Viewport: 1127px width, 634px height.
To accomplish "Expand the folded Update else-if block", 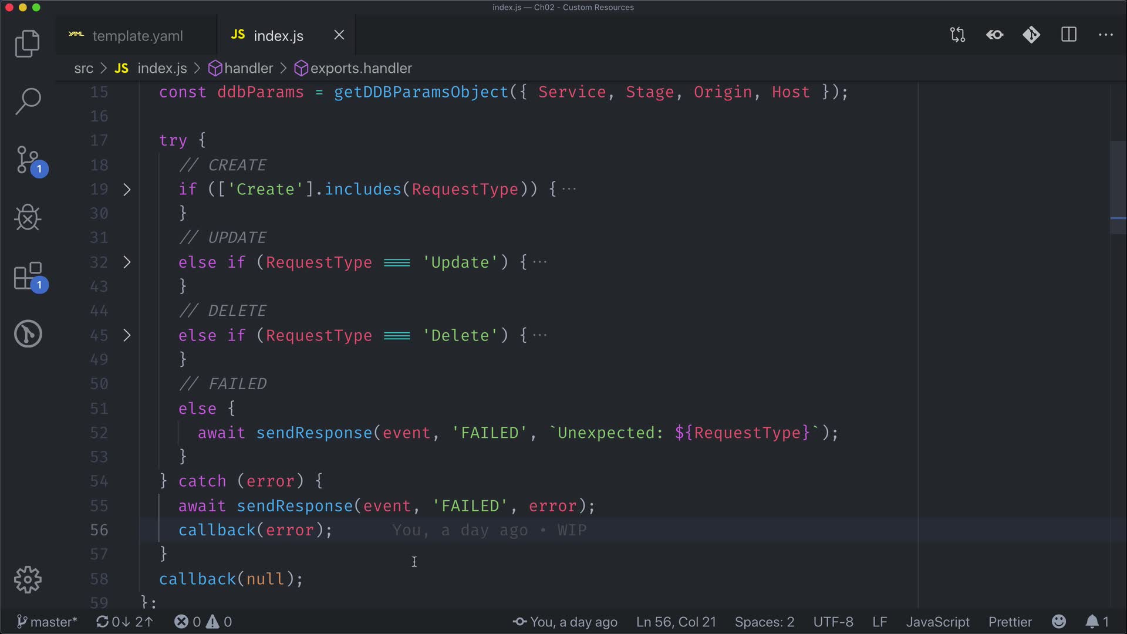I will (x=127, y=262).
